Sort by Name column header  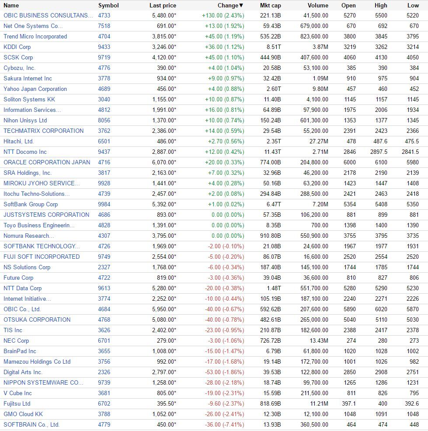pos(11,6)
